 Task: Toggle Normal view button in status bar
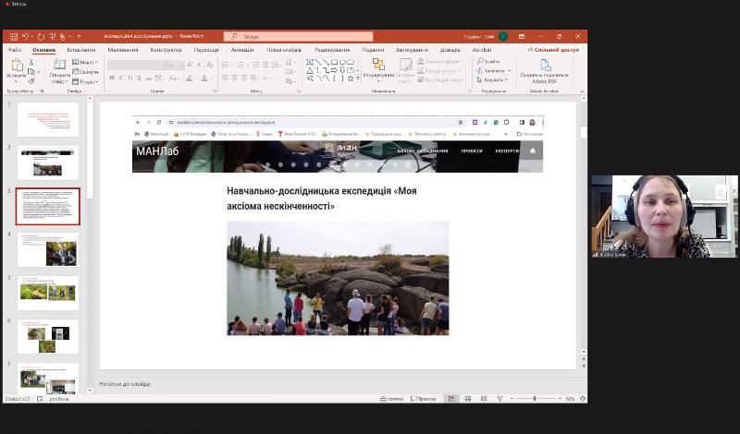[x=451, y=399]
